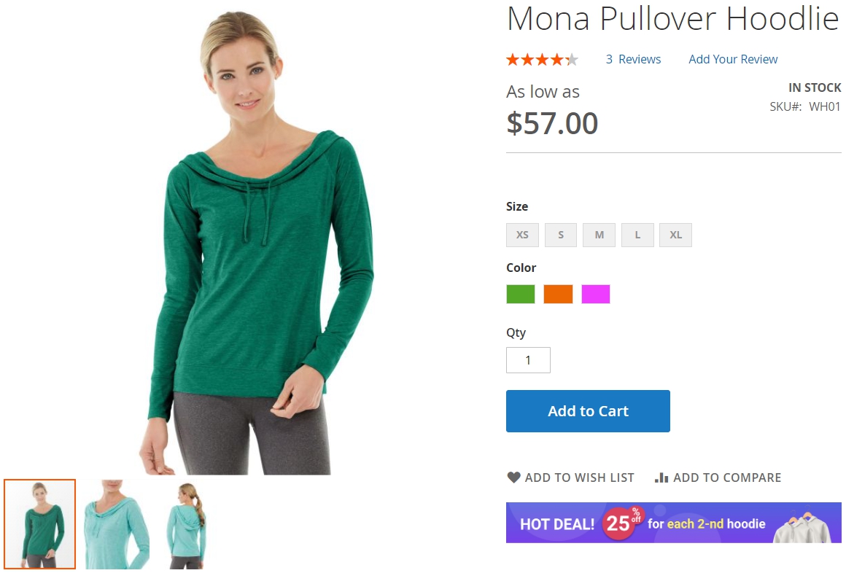This screenshot has height=573, width=846.
Task: Open the Hot Deal 25% off banner
Action: [673, 523]
